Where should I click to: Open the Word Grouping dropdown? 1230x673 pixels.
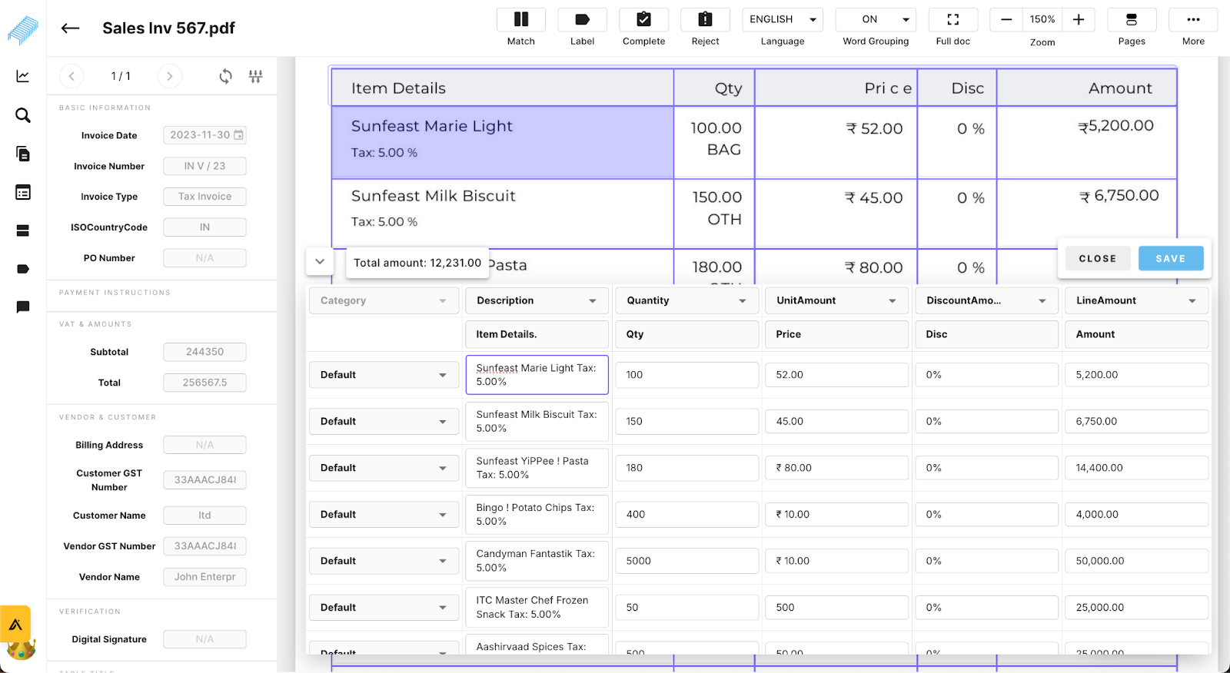click(876, 20)
